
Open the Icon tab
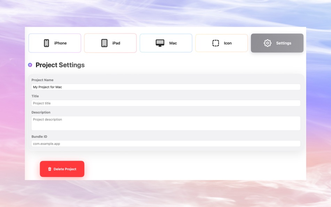(222, 43)
